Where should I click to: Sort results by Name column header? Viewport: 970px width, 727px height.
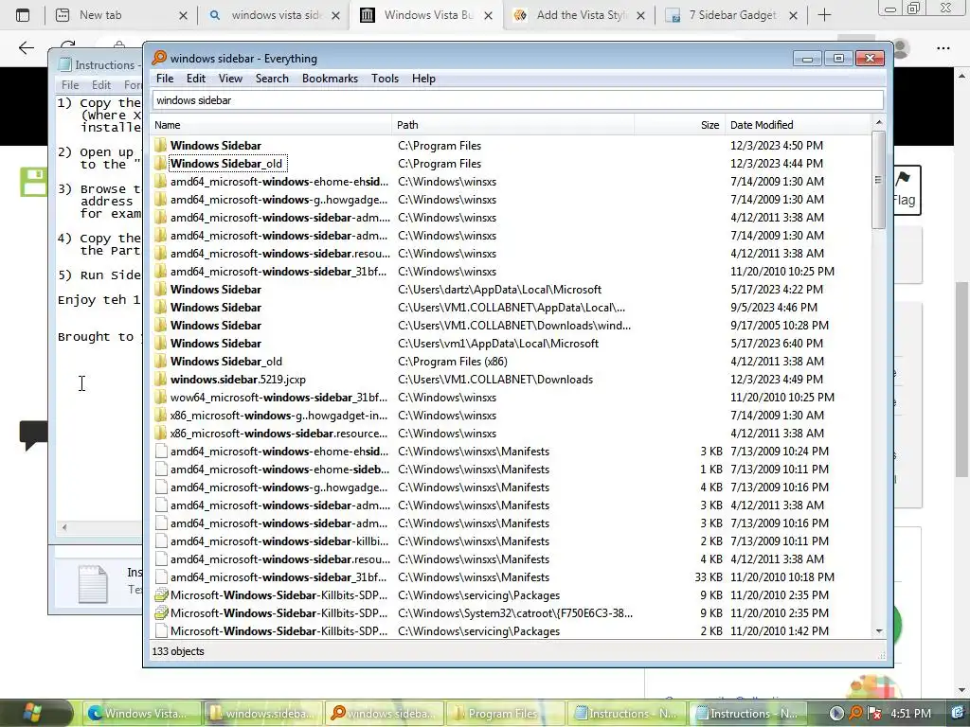pyautogui.click(x=272, y=125)
